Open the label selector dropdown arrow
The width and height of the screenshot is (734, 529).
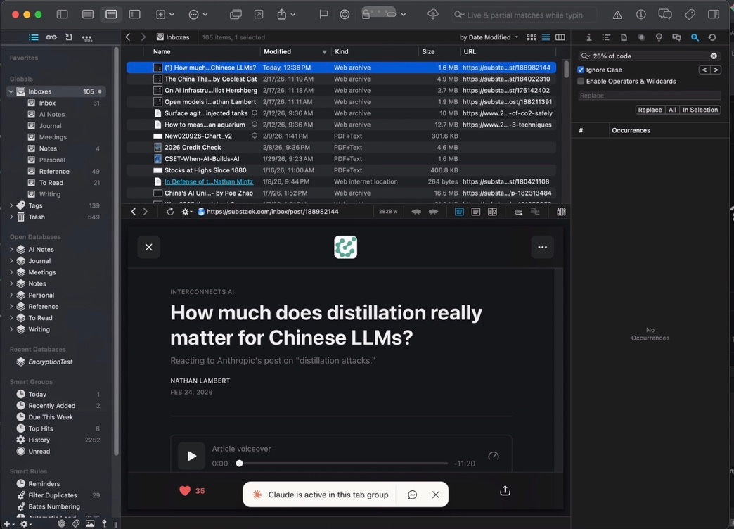tap(403, 15)
